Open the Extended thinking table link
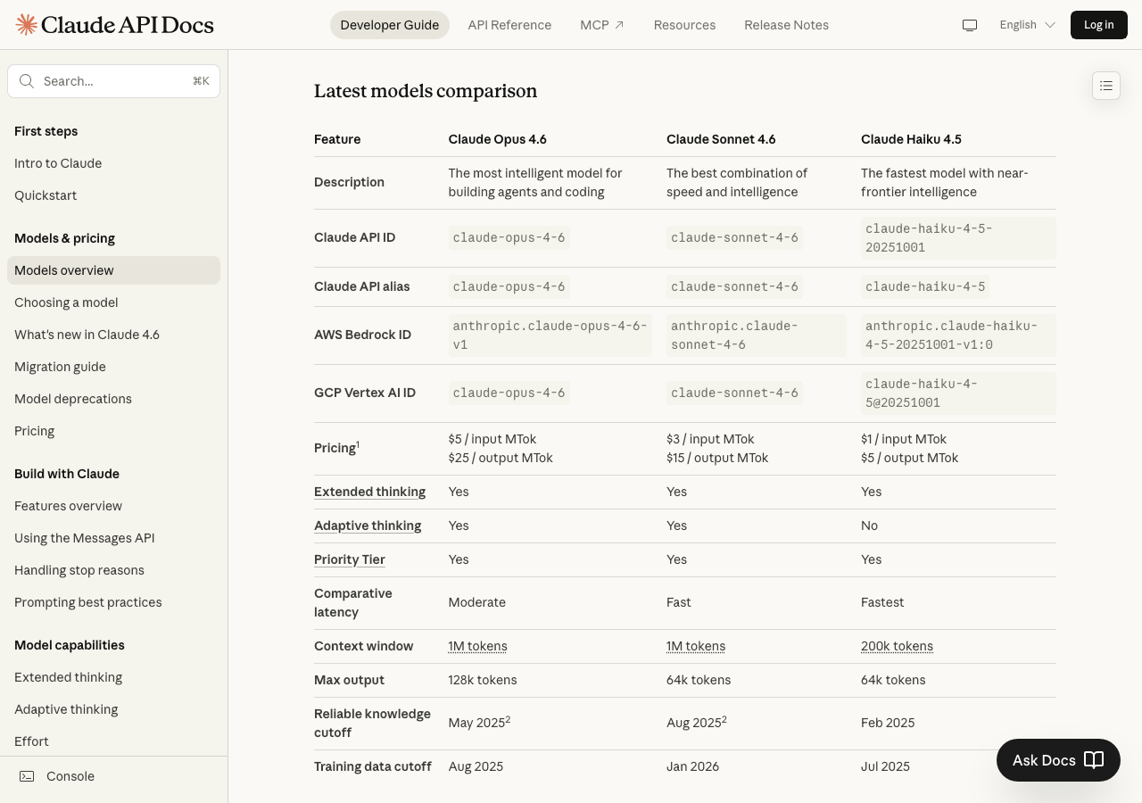Image resolution: width=1142 pixels, height=803 pixels. tap(369, 492)
